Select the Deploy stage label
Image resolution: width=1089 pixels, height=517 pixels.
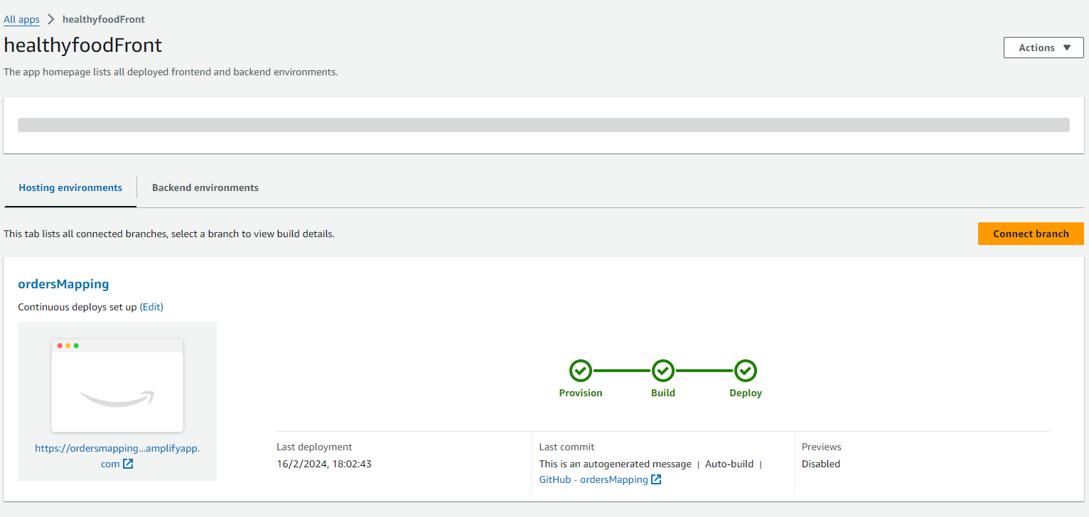746,393
